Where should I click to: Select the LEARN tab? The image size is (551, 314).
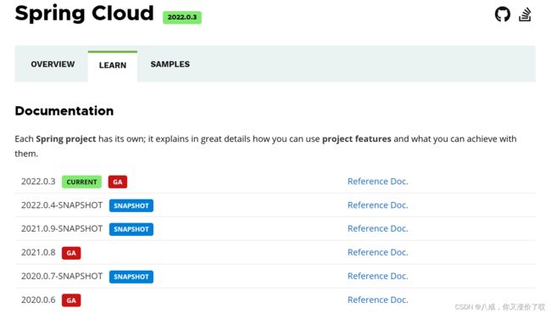click(x=113, y=65)
